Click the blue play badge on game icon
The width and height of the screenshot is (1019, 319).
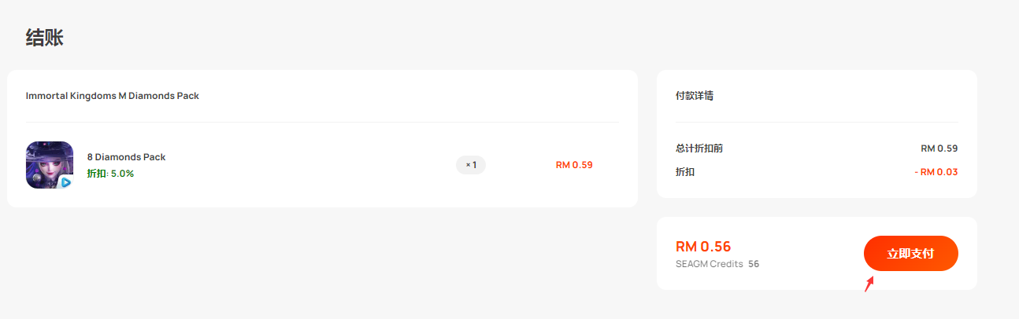pos(66,182)
